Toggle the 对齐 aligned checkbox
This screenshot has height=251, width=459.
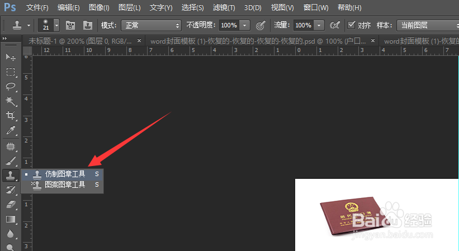pyautogui.click(x=351, y=25)
